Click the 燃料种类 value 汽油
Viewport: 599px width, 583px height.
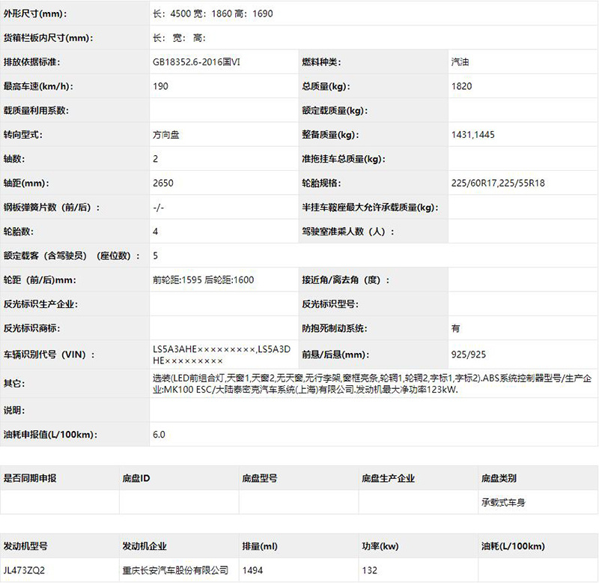[x=460, y=62]
